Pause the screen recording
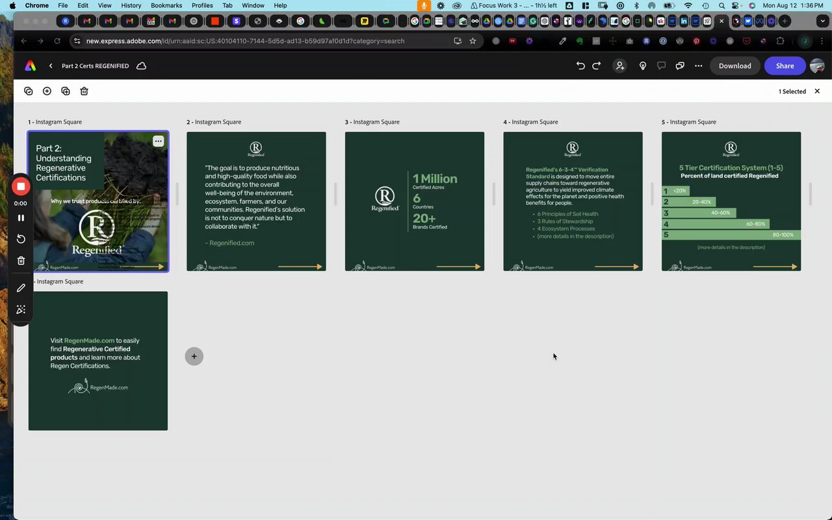Image resolution: width=832 pixels, height=520 pixels. click(x=21, y=218)
